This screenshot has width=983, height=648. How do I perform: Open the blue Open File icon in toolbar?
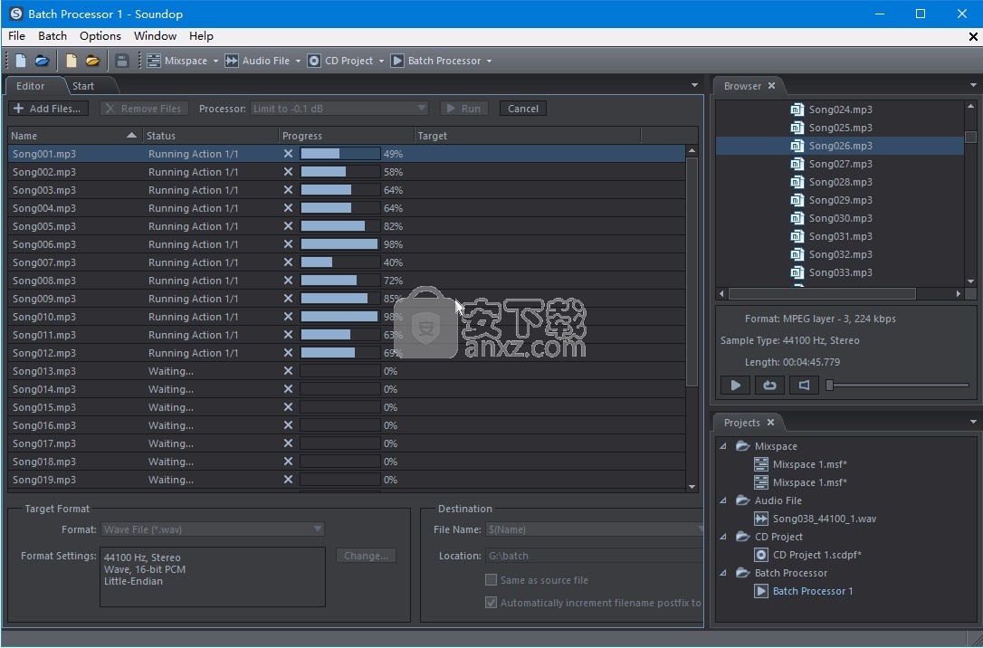pyautogui.click(x=42, y=61)
